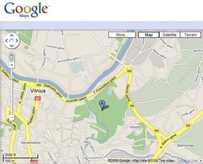Pan the map left with arrow
Screen dimensions: 203x164
[x=6, y=41]
